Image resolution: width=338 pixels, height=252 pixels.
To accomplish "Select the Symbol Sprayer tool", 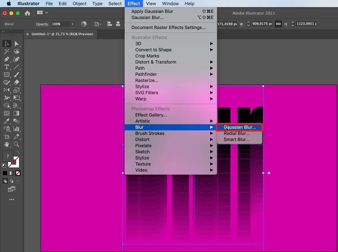I will (x=7, y=129).
